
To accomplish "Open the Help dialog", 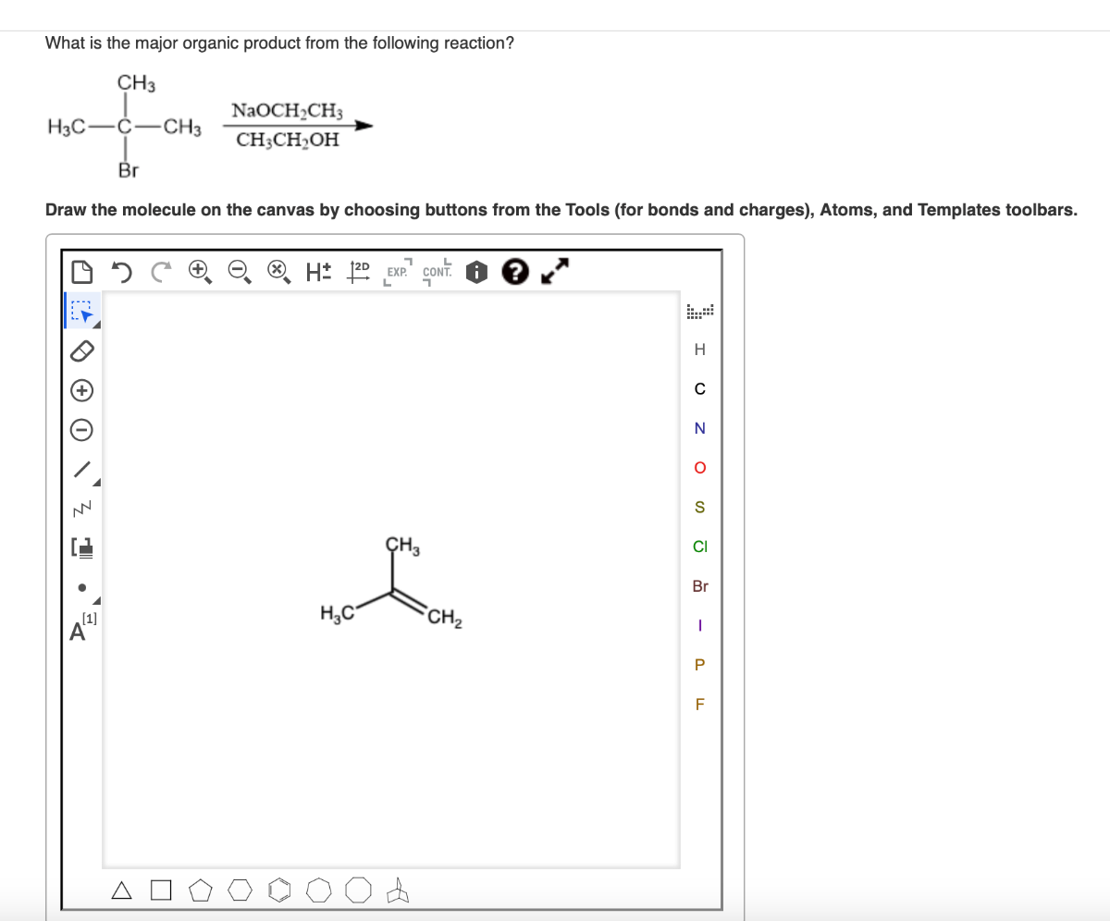I will (515, 271).
